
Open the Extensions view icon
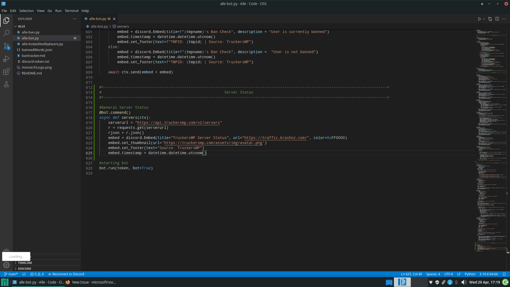(x=6, y=71)
